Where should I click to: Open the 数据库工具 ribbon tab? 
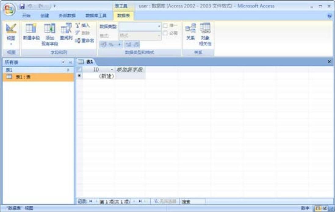[x=96, y=15]
